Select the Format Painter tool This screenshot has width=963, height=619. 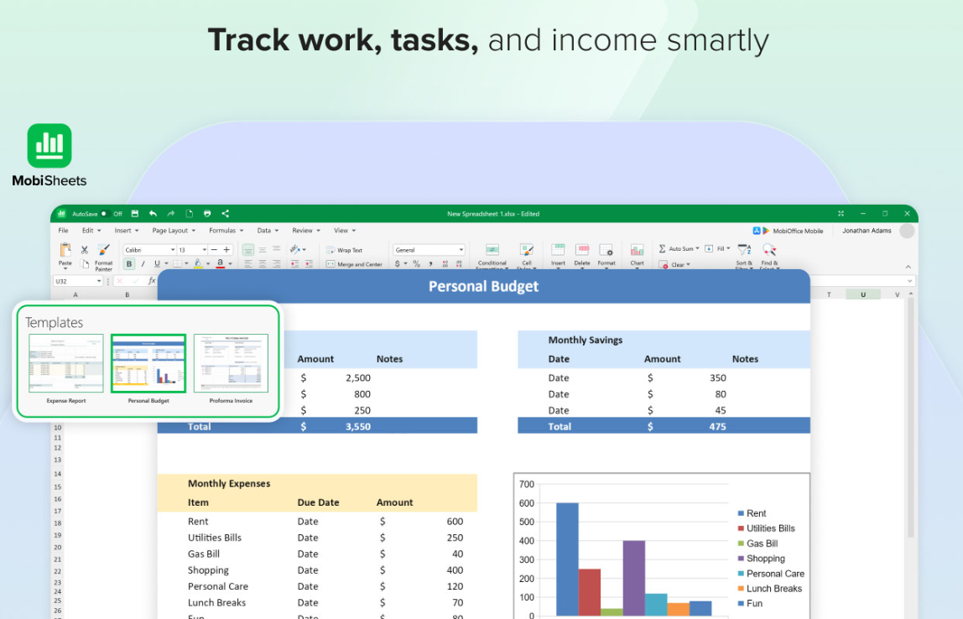[x=103, y=254]
